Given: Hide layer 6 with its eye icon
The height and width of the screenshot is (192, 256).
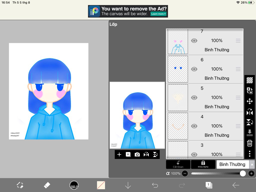Looking at the screenshot, I should point(194,69).
